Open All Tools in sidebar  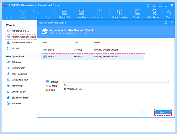click(13, 49)
